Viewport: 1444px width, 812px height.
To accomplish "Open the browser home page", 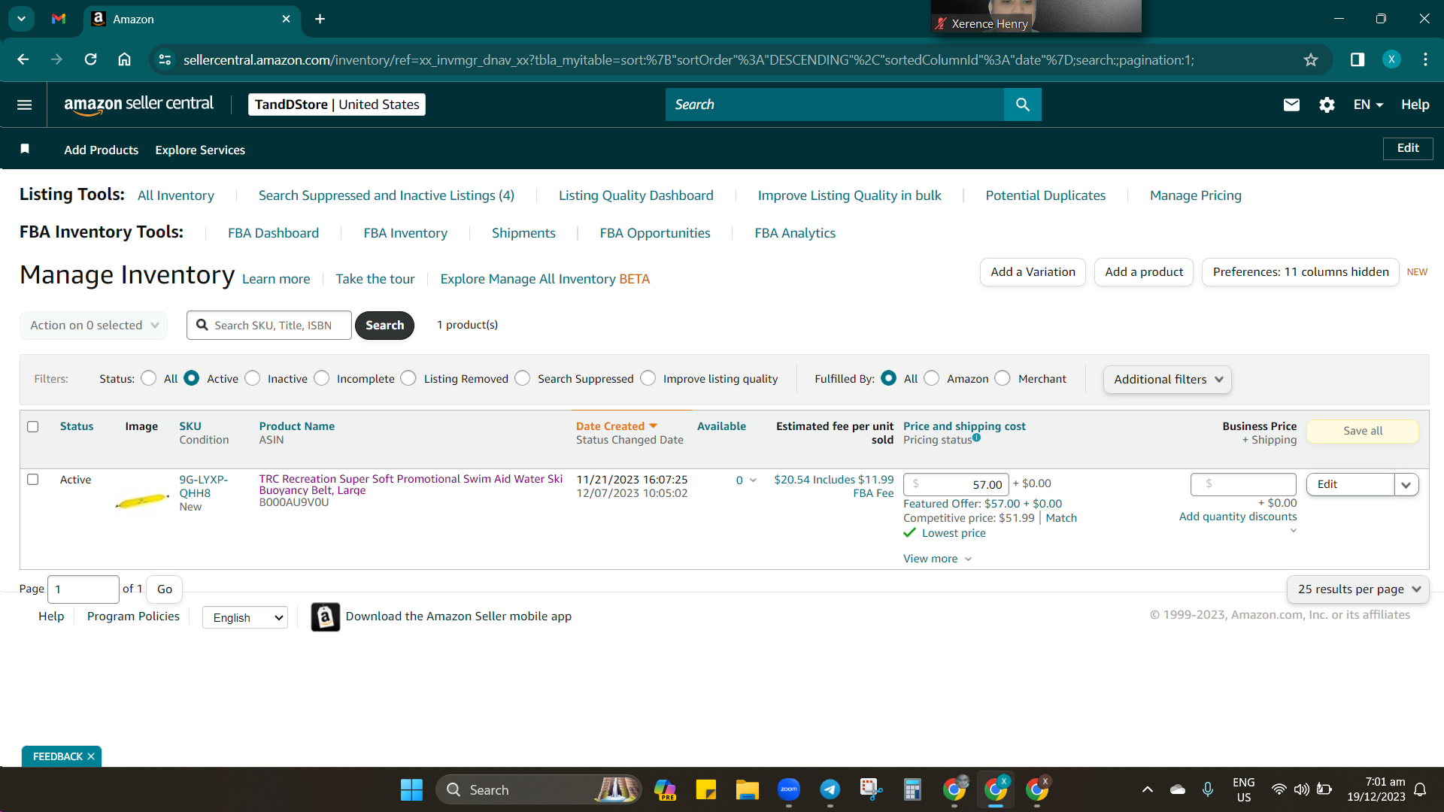I will (x=125, y=59).
